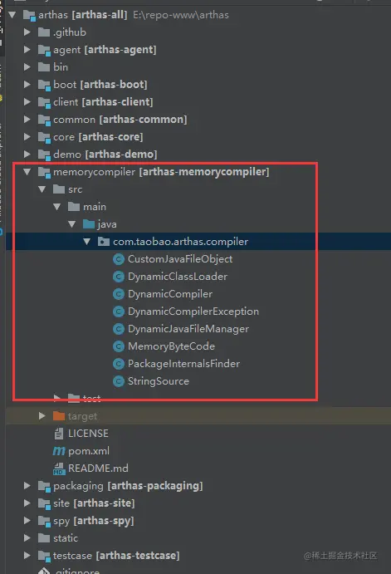Select the MemoryByteCode class
This screenshot has height=574, width=391.
pyautogui.click(x=171, y=346)
